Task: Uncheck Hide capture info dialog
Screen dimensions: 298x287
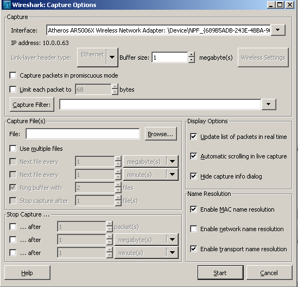Action: pyautogui.click(x=193, y=176)
